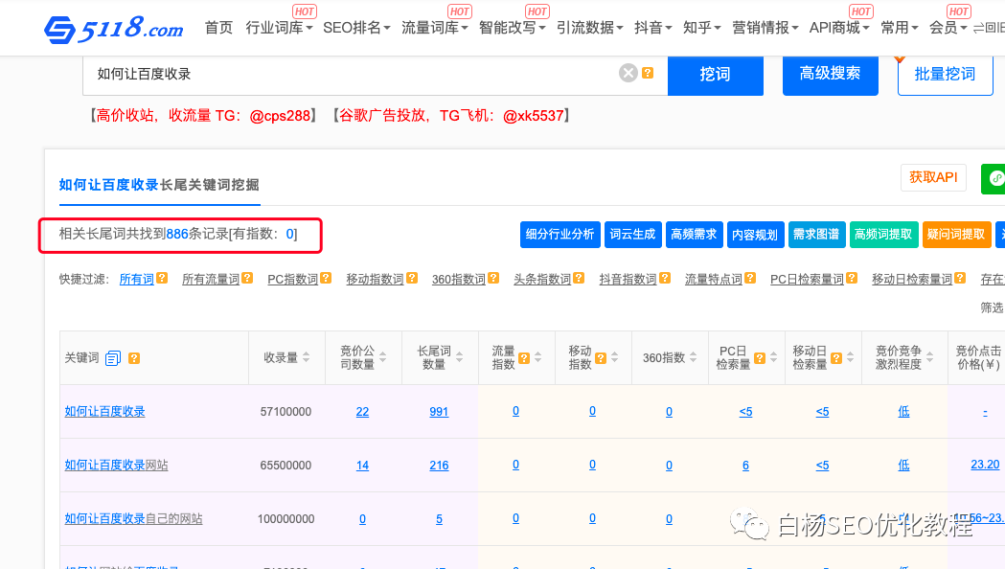Click 内容规划 button
Image resolution: width=1005 pixels, height=569 pixels.
755,235
